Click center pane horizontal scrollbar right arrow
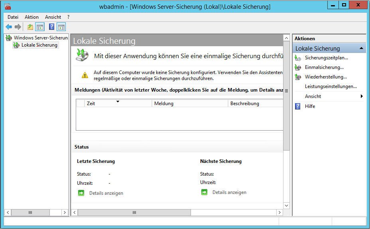370x229 pixels. [x=279, y=213]
